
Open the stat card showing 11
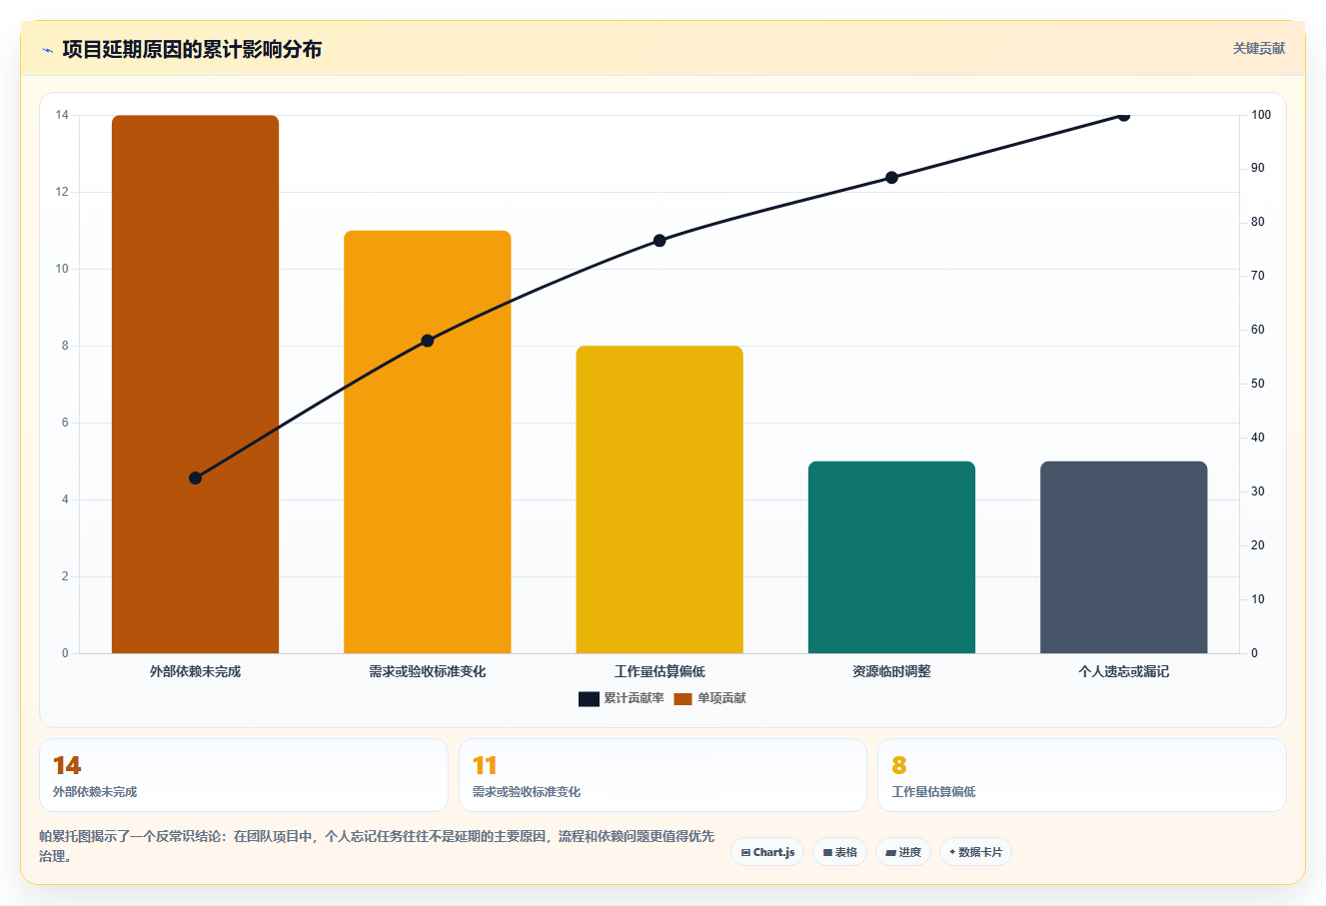(663, 775)
